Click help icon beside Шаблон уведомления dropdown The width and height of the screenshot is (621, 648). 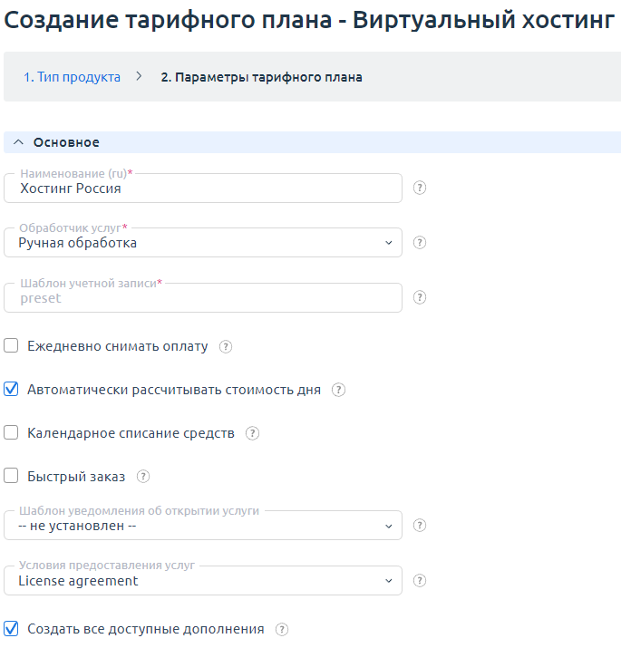420,526
